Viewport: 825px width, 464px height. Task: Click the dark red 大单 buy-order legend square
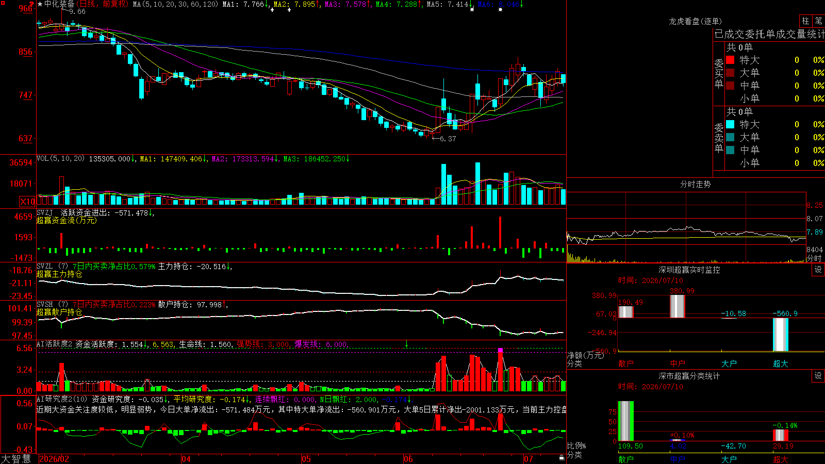730,73
